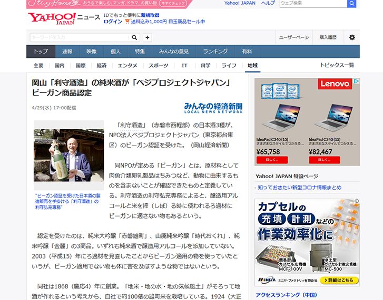Open 知っておきたい新型コロナ情報まとめ link

click(299, 188)
